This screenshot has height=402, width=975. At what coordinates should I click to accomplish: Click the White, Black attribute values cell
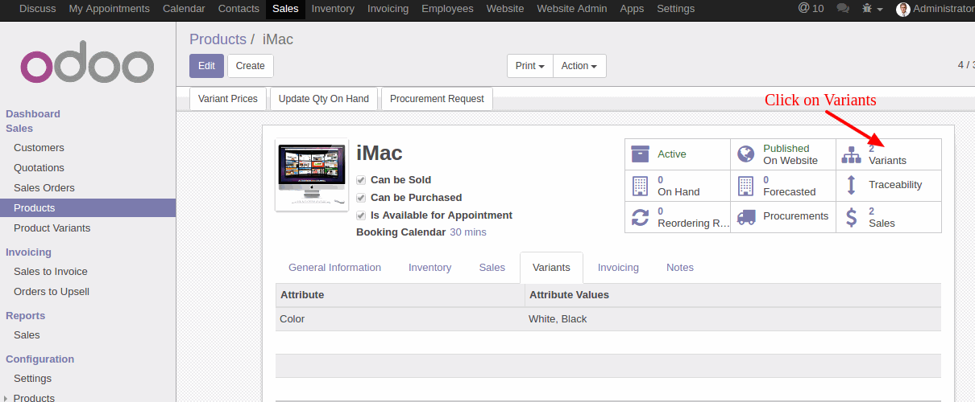click(732, 319)
